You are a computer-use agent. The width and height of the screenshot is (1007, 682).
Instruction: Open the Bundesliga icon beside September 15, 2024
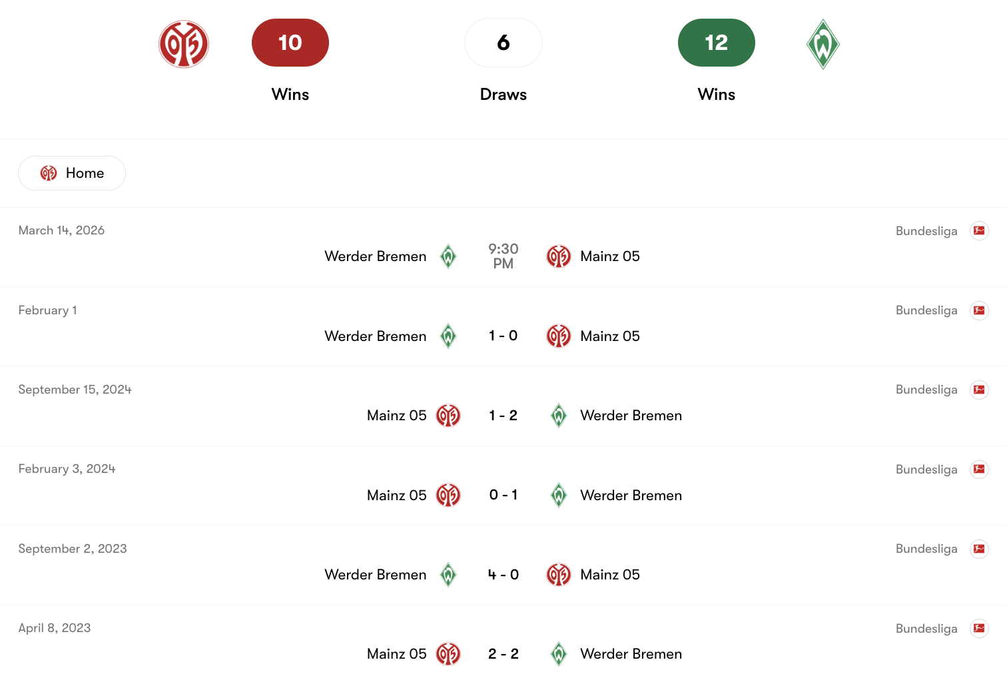pos(980,390)
